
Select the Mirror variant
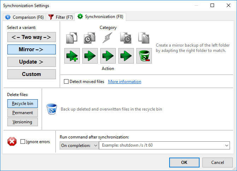click(x=31, y=49)
